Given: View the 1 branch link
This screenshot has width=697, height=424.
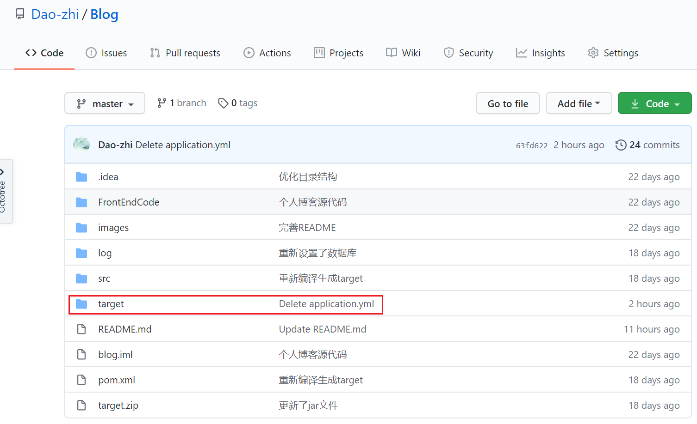Looking at the screenshot, I should click(182, 103).
